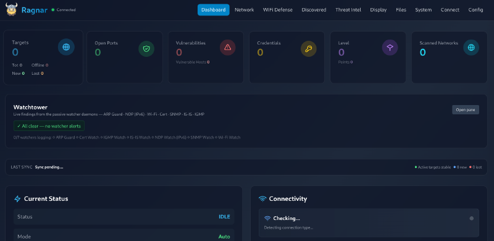Click the 0 lost indicator in sync bar
494x241 pixels.
(475, 167)
